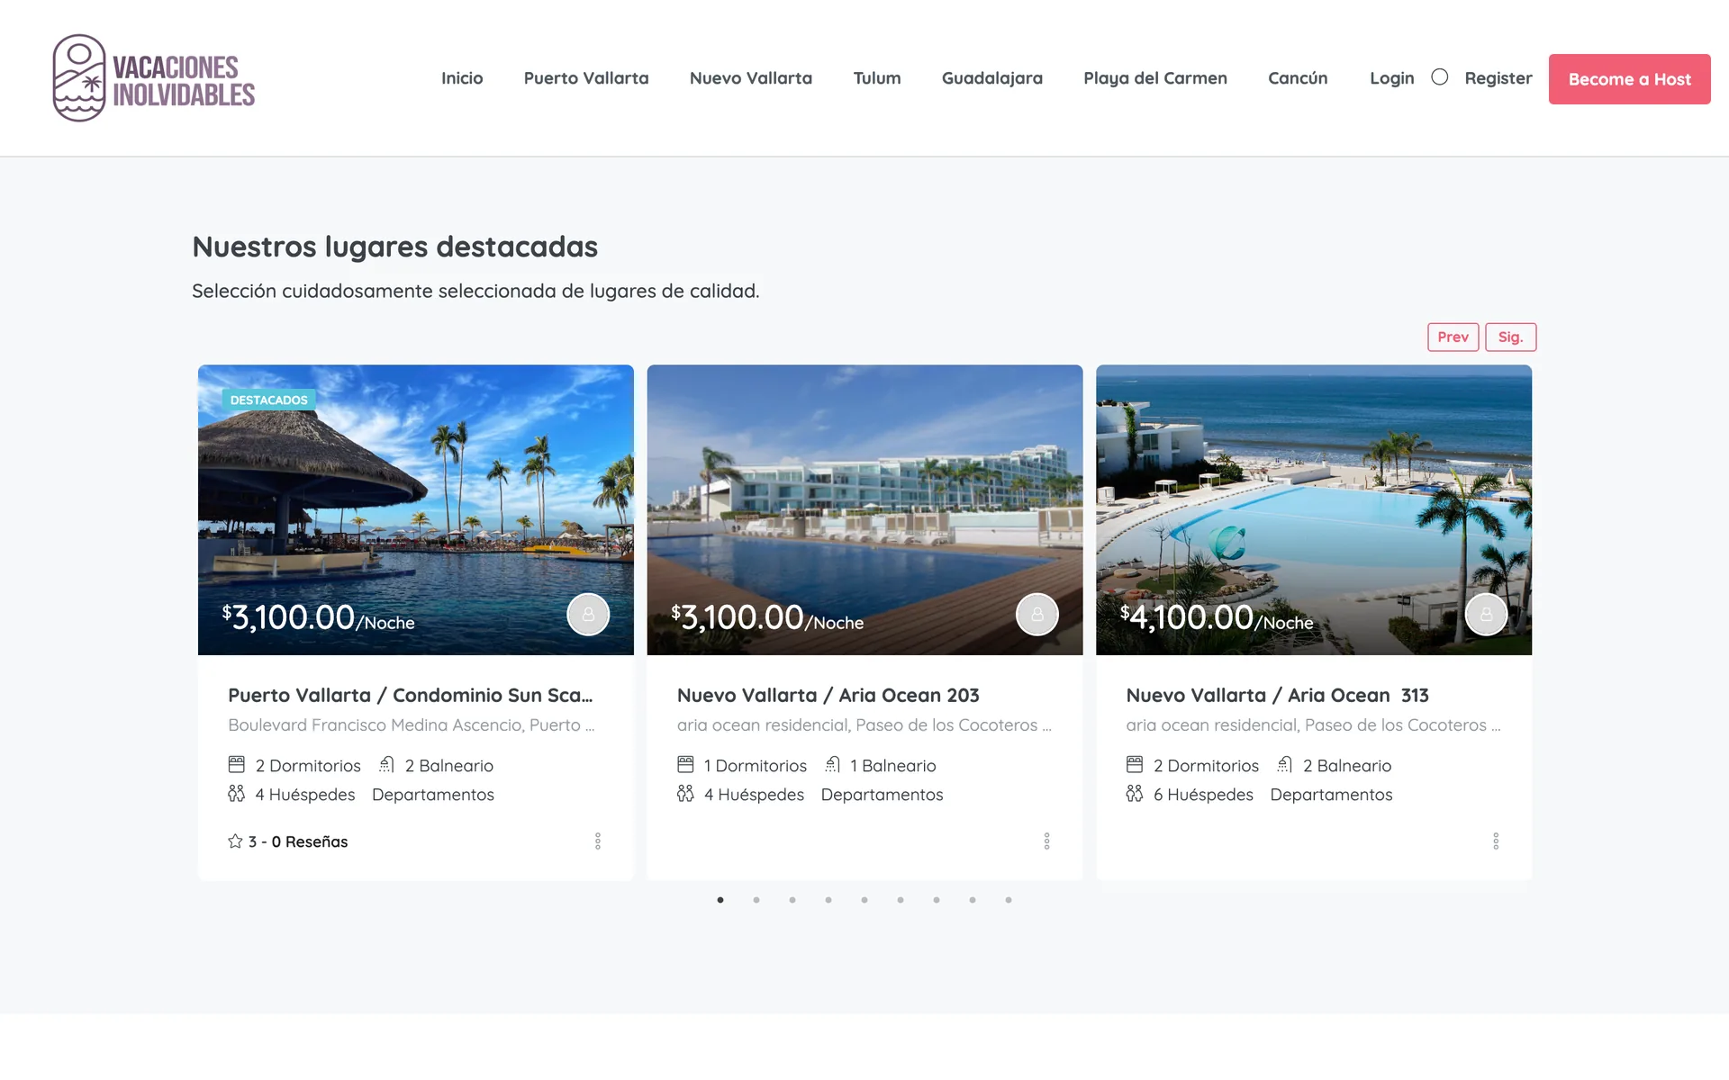This screenshot has width=1729, height=1080.
Task: Click the shower icon on Aria Ocean 313 card
Action: pyautogui.click(x=1285, y=764)
